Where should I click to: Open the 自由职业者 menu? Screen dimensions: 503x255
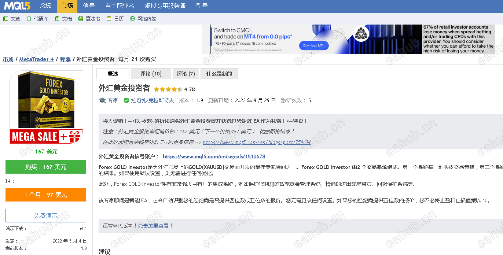coord(120,6)
